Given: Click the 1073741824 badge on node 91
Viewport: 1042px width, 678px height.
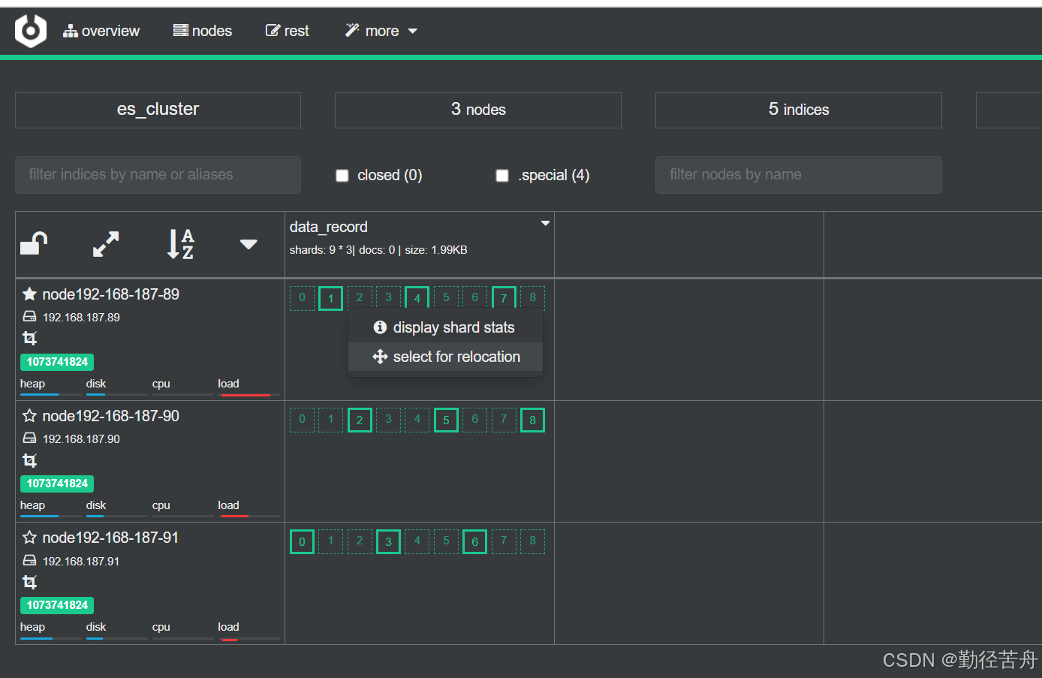Looking at the screenshot, I should [57, 605].
